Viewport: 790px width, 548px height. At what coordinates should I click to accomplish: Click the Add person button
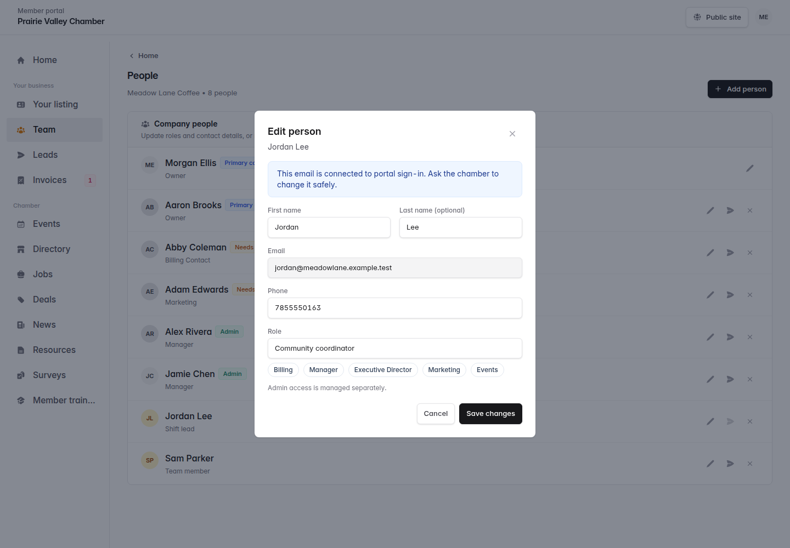(x=740, y=89)
